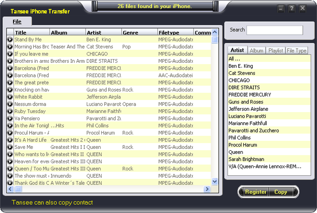
Task: Play the Procul Harum track
Action: click(x=10, y=133)
